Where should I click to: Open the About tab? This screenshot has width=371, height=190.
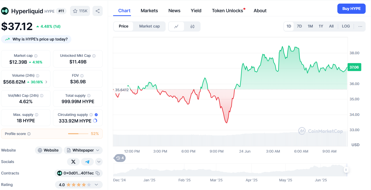click(260, 11)
